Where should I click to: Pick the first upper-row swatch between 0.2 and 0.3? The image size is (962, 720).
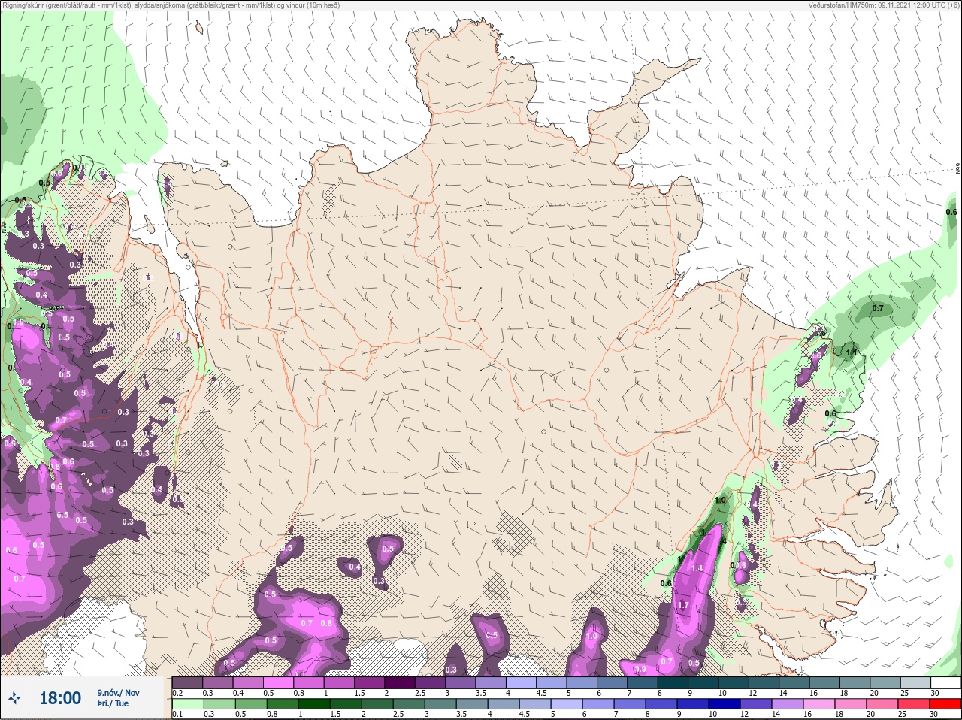click(x=188, y=682)
